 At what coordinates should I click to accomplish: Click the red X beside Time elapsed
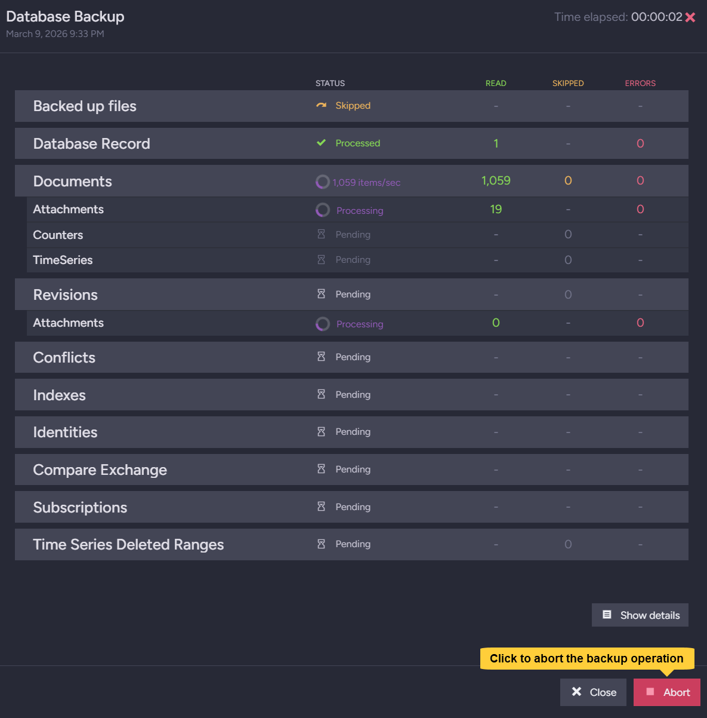click(x=690, y=17)
